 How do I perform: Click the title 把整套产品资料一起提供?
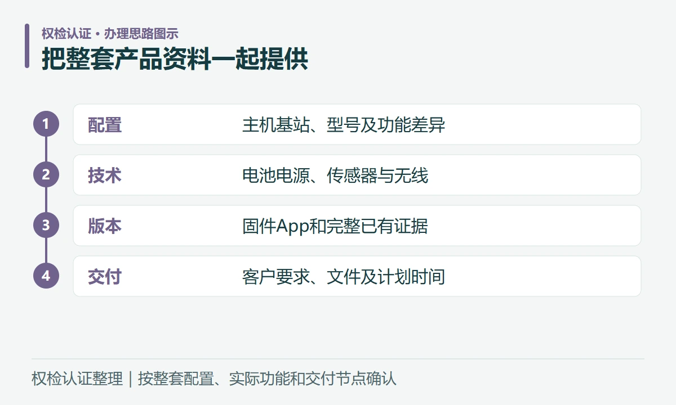coord(175,59)
